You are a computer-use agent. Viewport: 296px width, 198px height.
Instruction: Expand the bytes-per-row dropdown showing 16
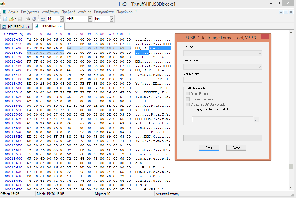click(62, 19)
